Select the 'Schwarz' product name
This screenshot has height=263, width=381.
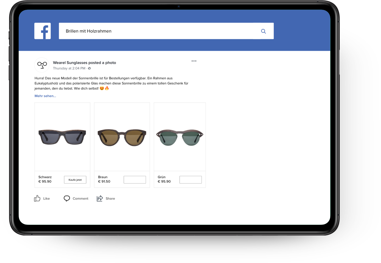(45, 177)
